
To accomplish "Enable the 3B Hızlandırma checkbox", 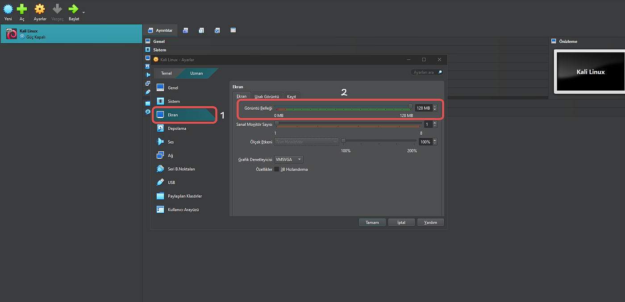I will pos(277,170).
